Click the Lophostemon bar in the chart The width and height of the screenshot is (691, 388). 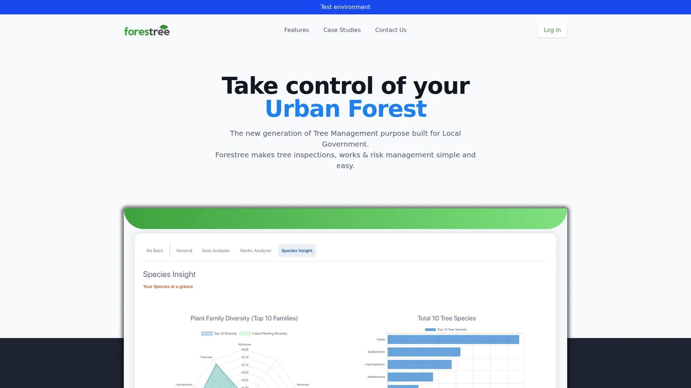[x=419, y=365]
